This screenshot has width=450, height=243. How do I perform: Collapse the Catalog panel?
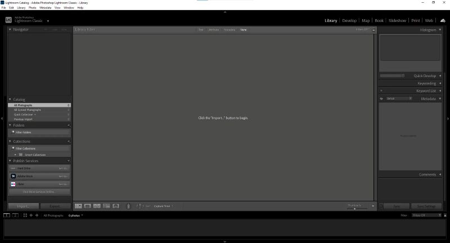10,100
